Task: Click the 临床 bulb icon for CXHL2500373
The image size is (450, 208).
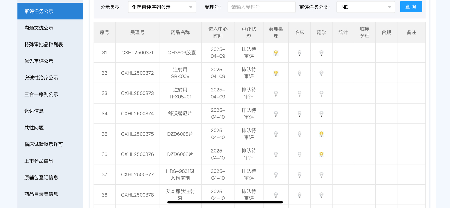Action: (299, 94)
